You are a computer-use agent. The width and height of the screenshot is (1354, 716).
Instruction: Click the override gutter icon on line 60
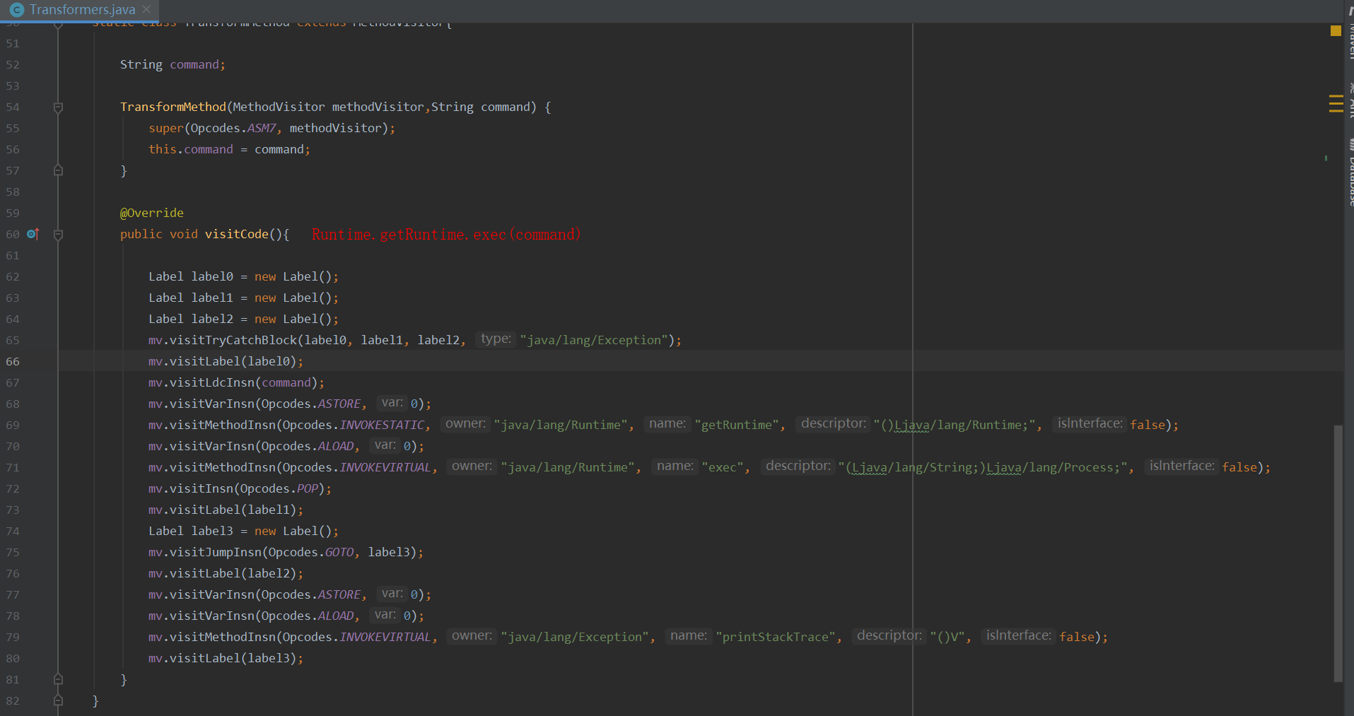click(33, 234)
